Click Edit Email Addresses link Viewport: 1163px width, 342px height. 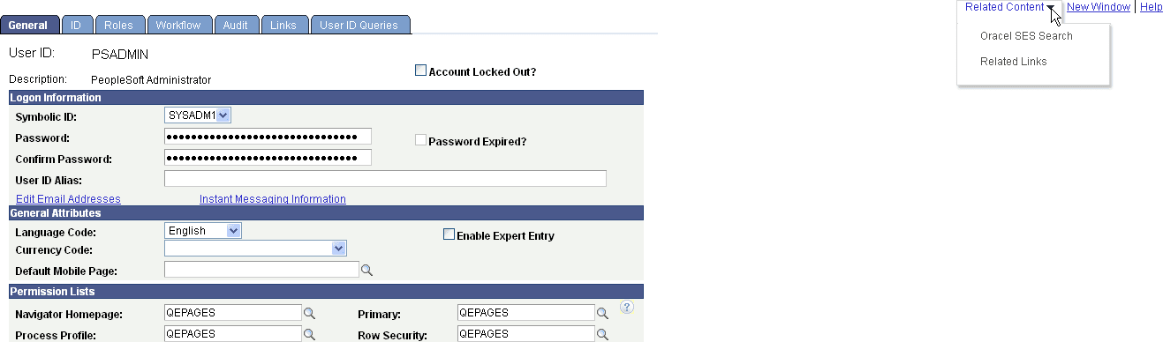click(68, 199)
